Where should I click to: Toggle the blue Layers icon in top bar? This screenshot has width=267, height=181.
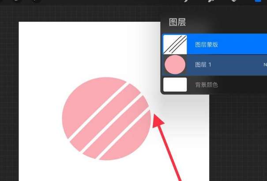click(258, 1)
